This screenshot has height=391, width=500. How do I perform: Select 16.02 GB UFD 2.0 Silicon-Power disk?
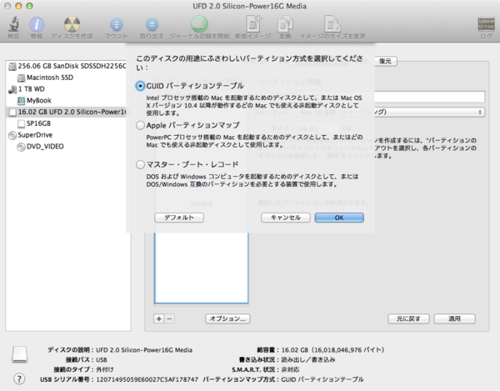pyautogui.click(x=68, y=112)
